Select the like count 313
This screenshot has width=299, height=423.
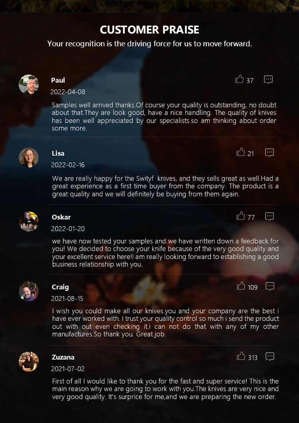(x=253, y=358)
